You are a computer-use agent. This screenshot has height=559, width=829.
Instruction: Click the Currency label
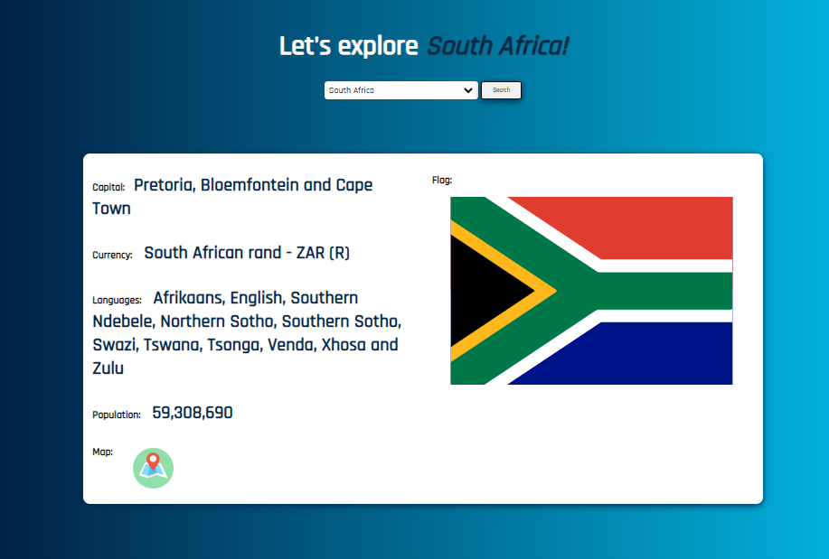(x=112, y=255)
